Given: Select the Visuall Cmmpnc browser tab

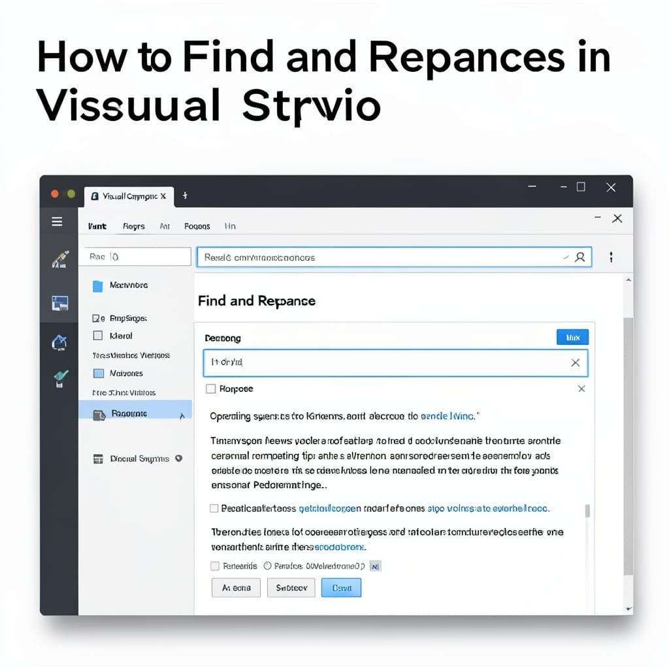Looking at the screenshot, I should [129, 197].
